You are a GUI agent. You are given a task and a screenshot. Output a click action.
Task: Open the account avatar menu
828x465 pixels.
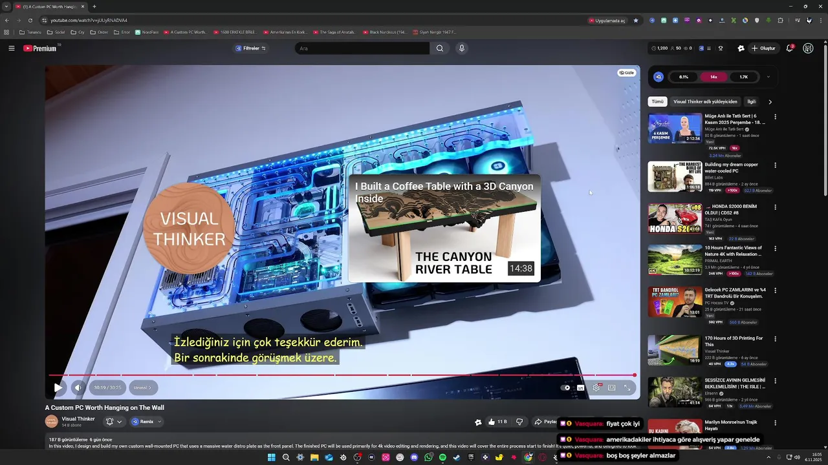coord(808,48)
